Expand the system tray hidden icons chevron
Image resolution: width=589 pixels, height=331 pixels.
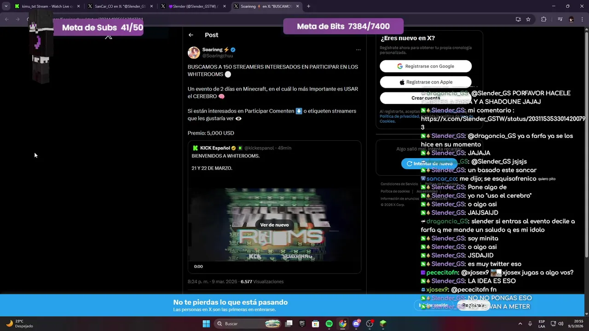click(520, 324)
